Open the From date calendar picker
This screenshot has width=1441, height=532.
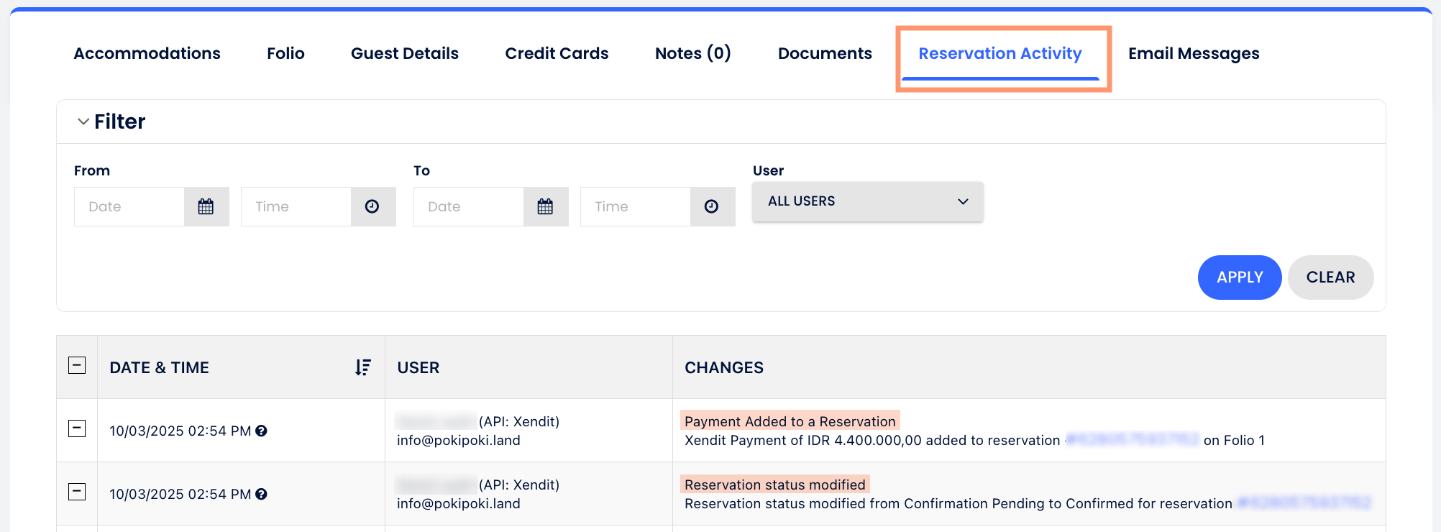point(206,207)
